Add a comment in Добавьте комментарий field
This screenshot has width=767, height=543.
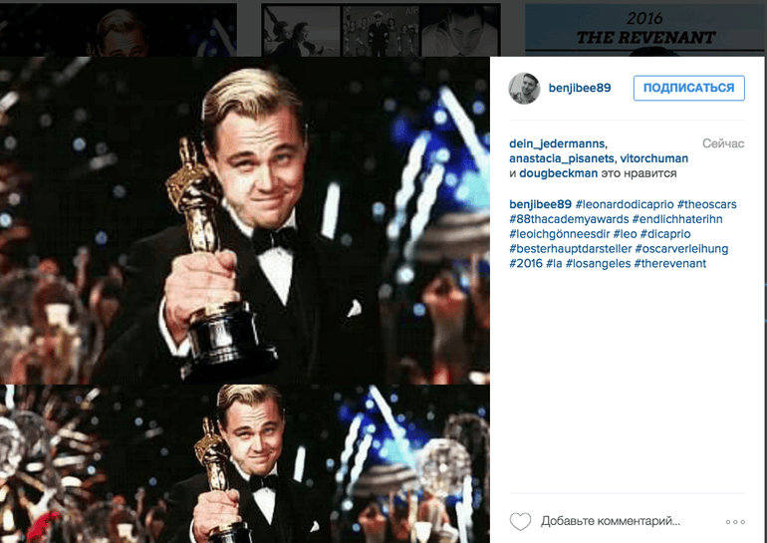611,521
